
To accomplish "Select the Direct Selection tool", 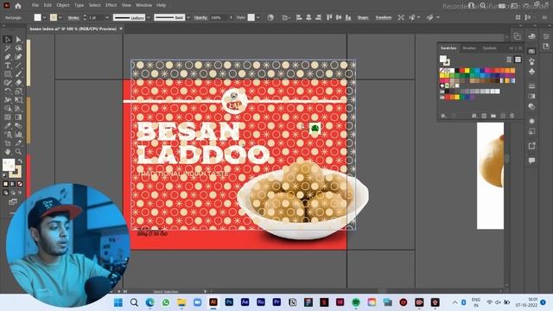I will click(18, 39).
